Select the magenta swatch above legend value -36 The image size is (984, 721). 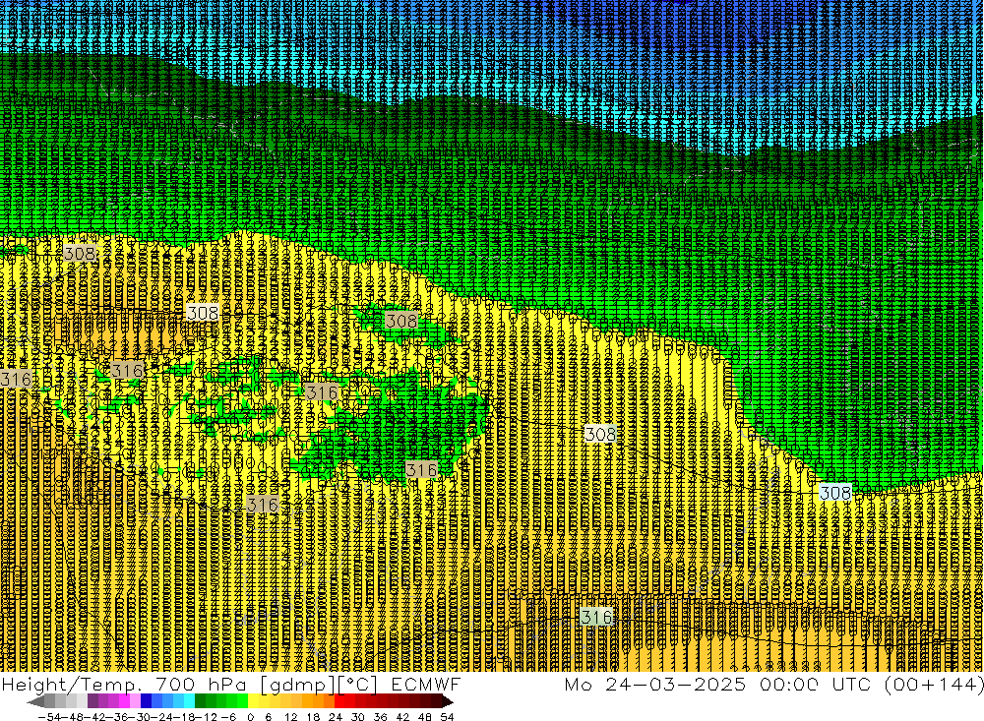point(124,701)
